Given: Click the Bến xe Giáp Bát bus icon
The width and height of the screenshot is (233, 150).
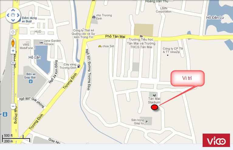Looking at the screenshot, I should [31, 81].
